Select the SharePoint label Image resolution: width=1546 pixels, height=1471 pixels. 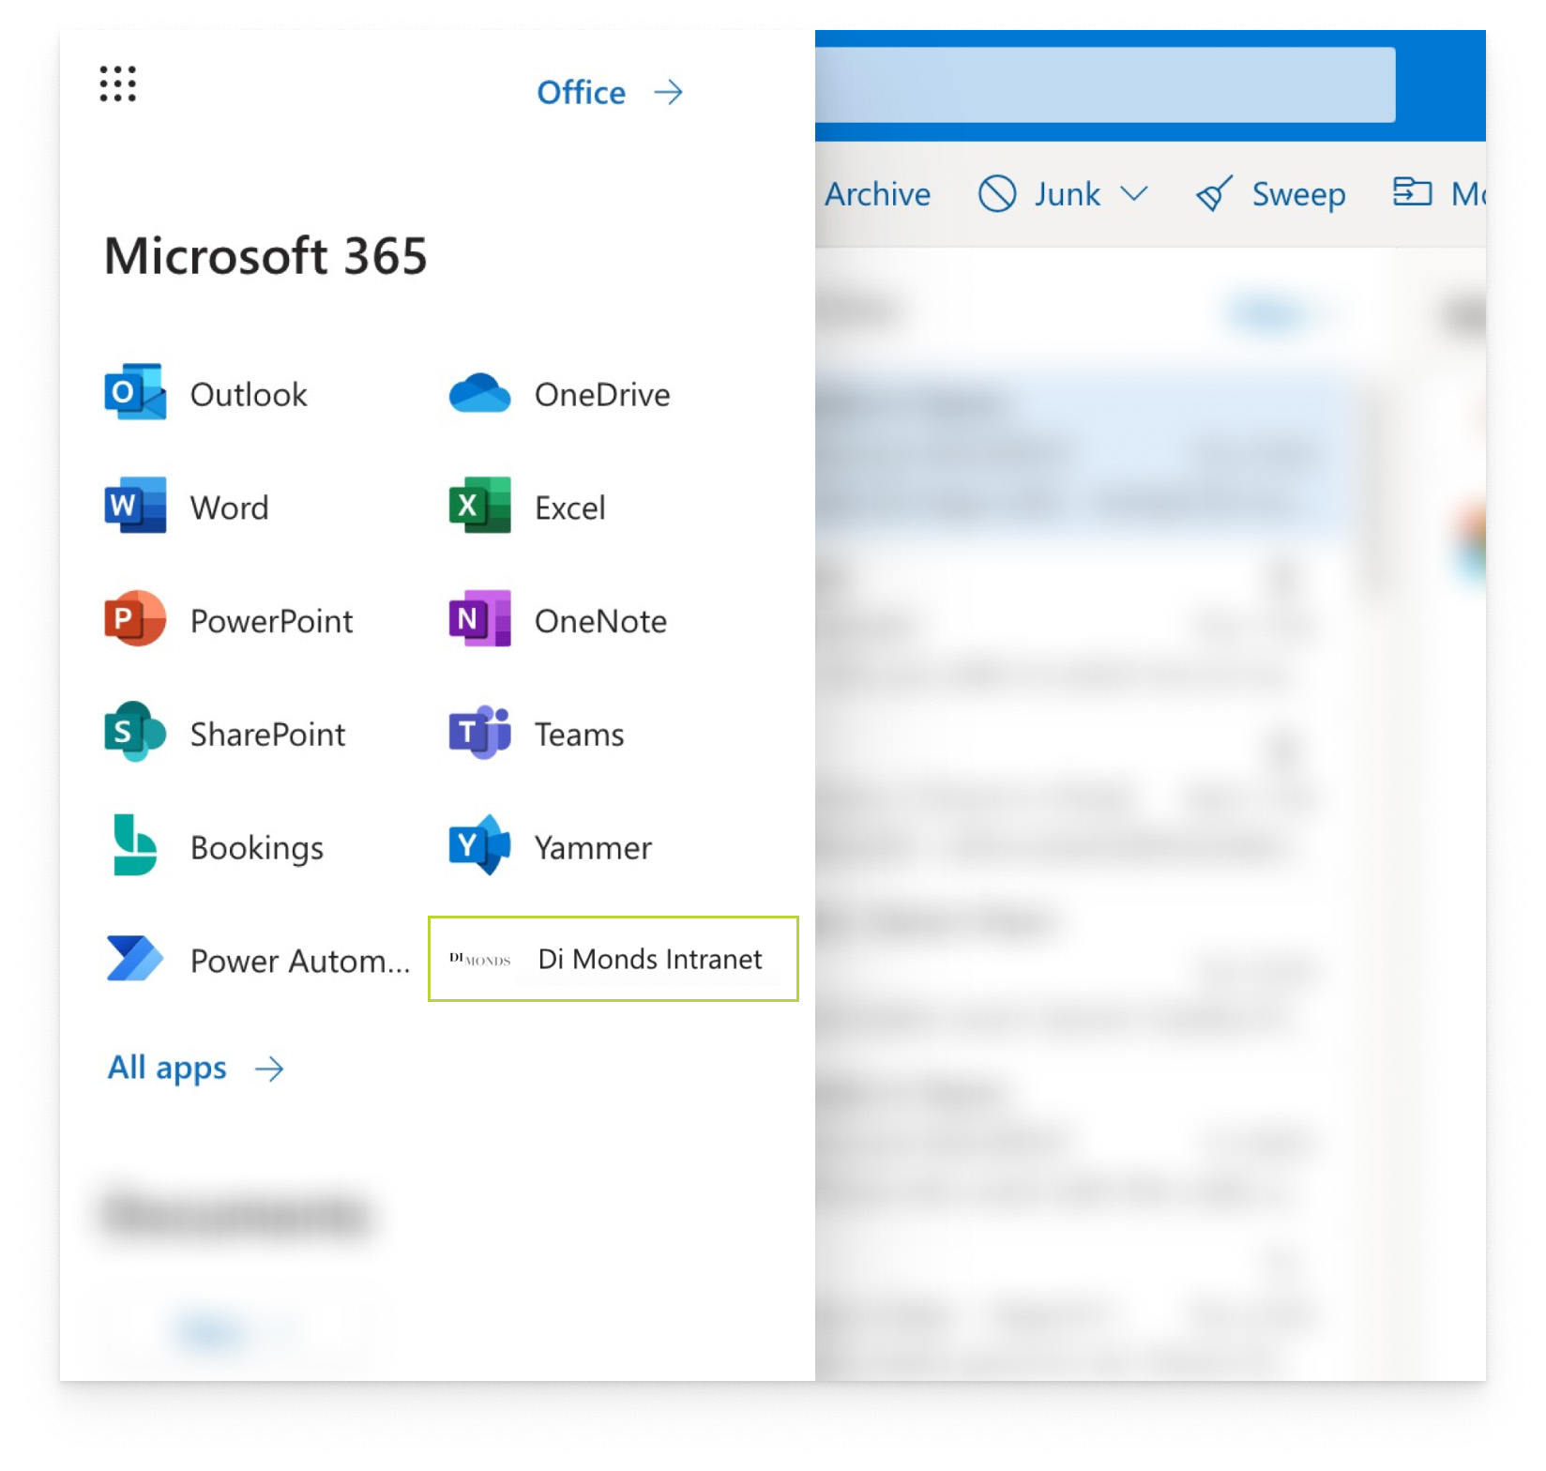(x=267, y=735)
